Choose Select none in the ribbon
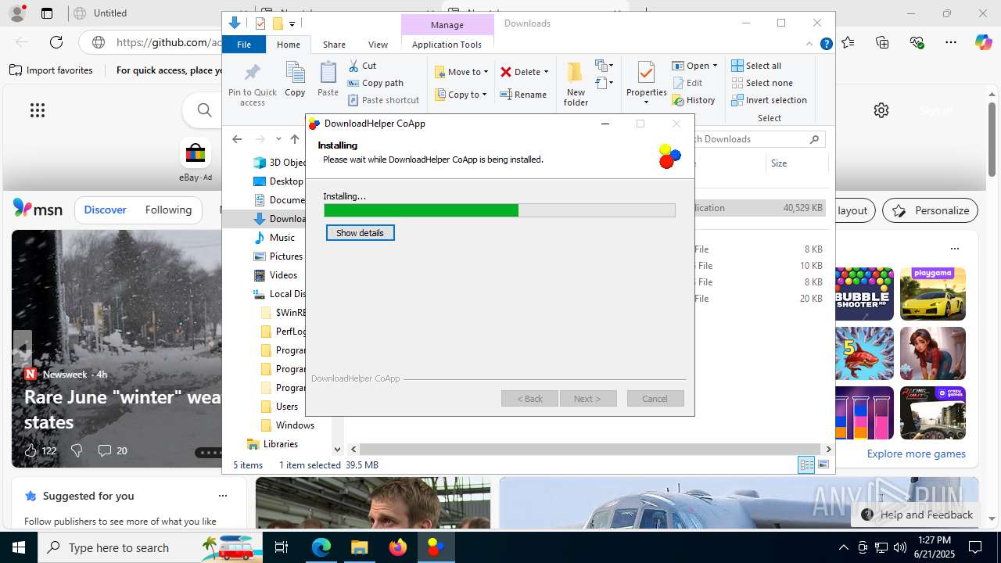 pyautogui.click(x=762, y=83)
